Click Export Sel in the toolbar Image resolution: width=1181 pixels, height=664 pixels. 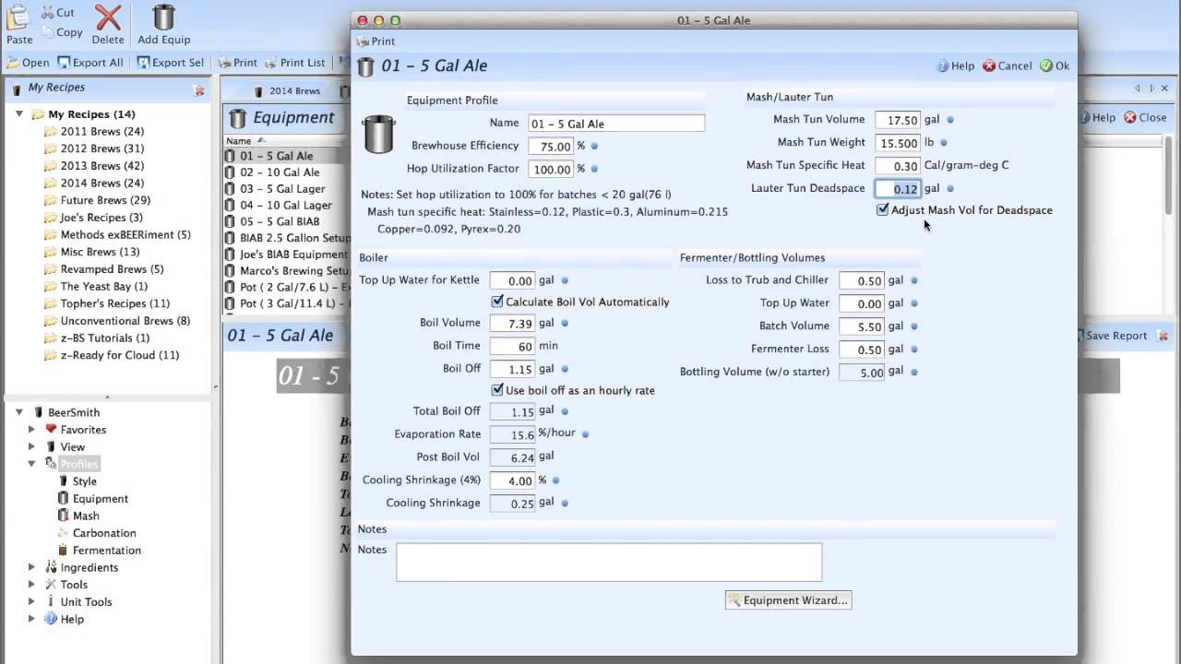click(171, 63)
